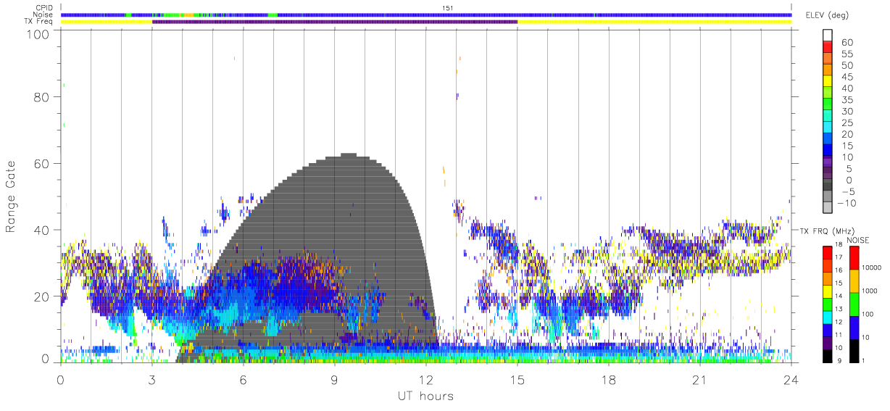Pick the black 9–10 MHz TX FRQ swatch
The width and height of the screenshot is (890, 411).
click(828, 355)
